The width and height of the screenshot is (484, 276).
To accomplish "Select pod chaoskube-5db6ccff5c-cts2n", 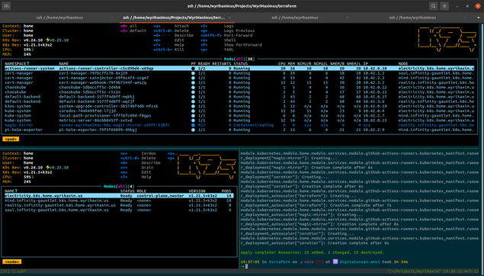I will tap(89, 92).
